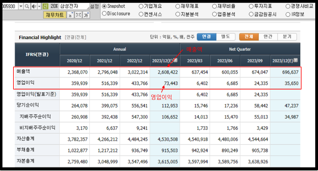Viewport: 318px width, 171px height.
Task: Click the 005930 stock code input field
Action: pos(10,6)
